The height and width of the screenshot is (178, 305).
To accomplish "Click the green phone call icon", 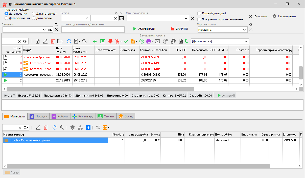I will pyautogui.click(x=186, y=41).
